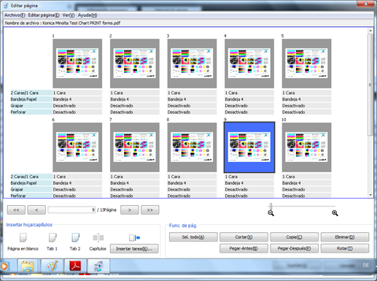Viewport: 377px width, 281px height.
Task: Open the Ver menu
Action: [x=69, y=15]
